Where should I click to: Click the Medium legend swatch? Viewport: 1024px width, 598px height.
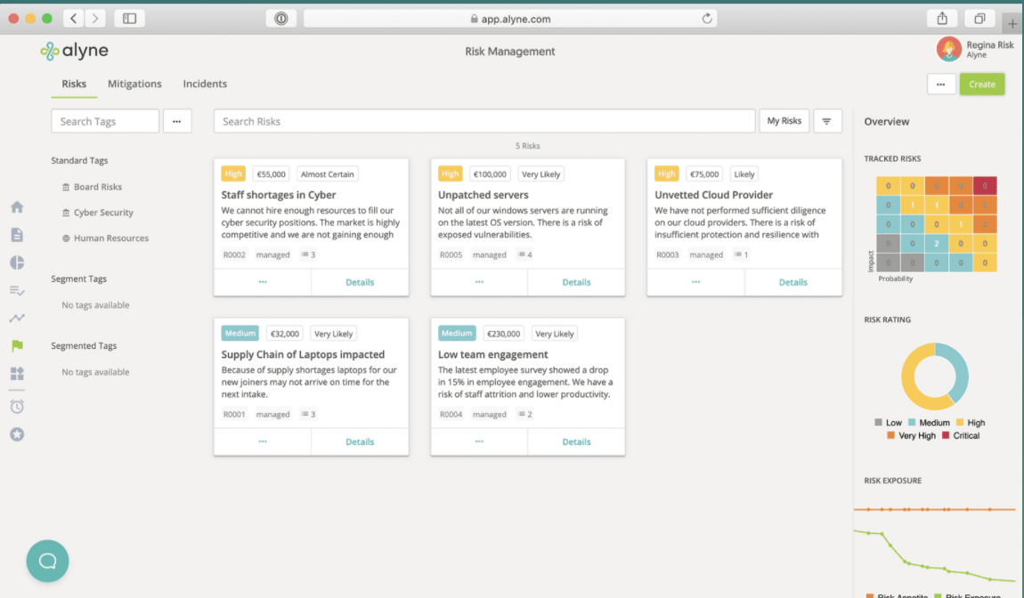(912, 423)
